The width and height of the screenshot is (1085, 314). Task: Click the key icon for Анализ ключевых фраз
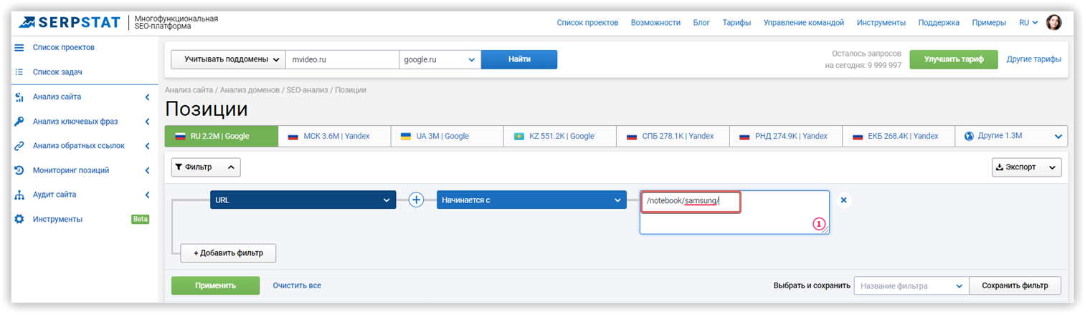coord(19,122)
